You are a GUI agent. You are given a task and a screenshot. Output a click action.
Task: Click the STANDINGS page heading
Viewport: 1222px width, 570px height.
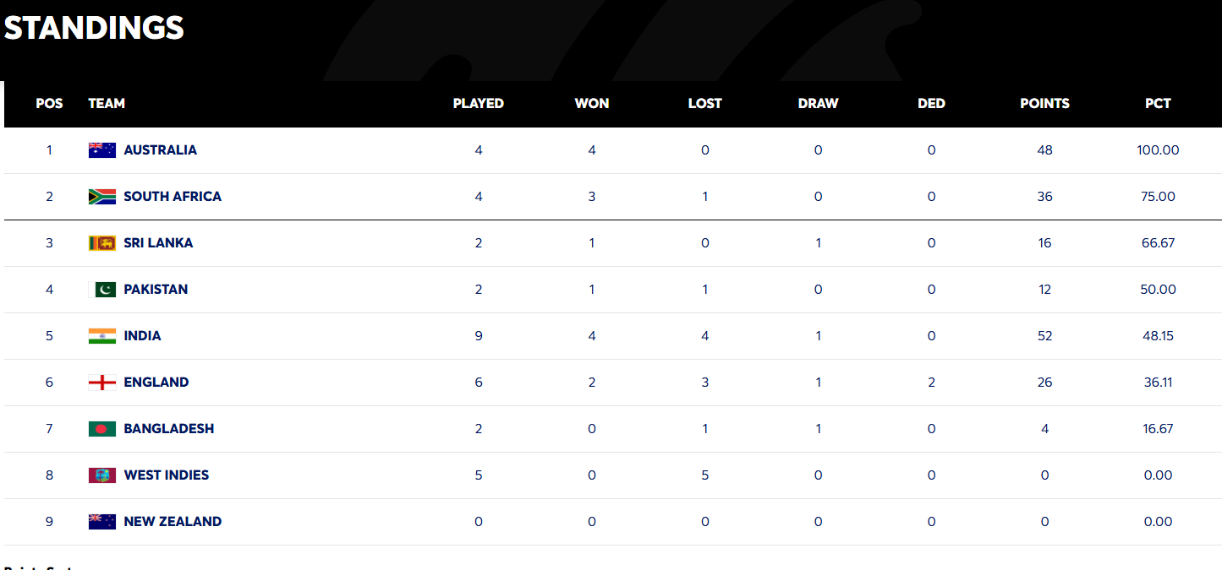pos(94,29)
